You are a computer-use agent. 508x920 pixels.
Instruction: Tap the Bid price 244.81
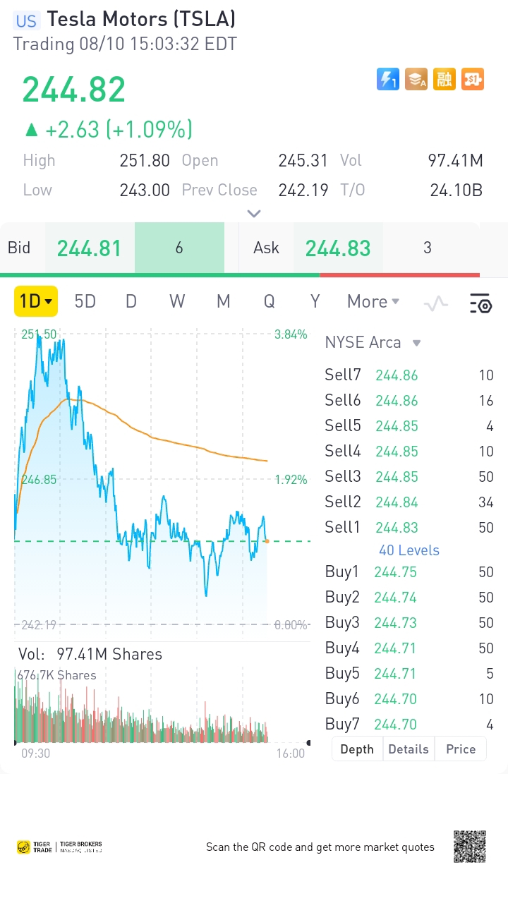[90, 248]
